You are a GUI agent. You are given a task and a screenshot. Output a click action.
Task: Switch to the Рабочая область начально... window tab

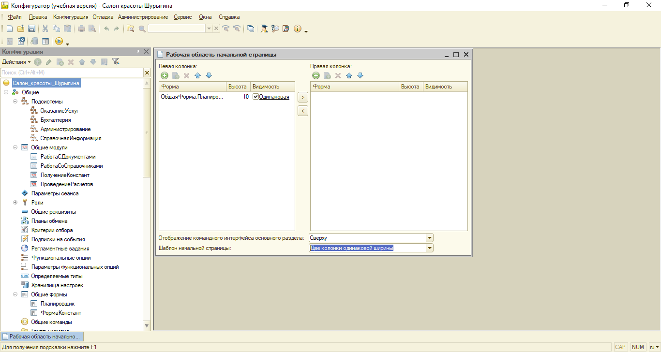42,336
